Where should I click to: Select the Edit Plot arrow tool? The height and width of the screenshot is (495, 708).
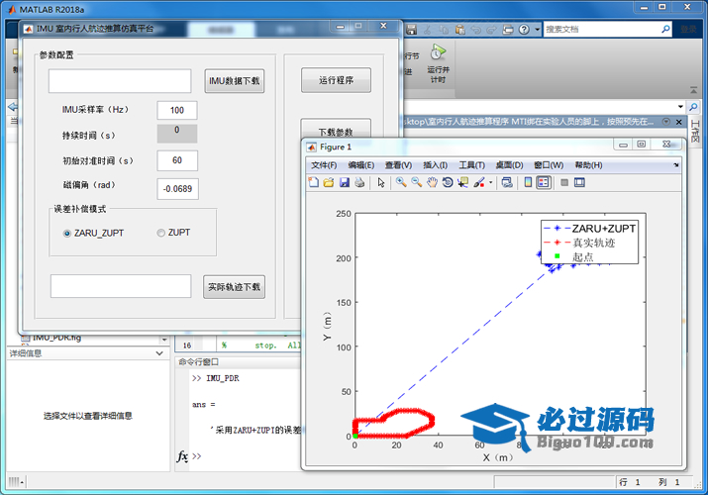click(381, 182)
